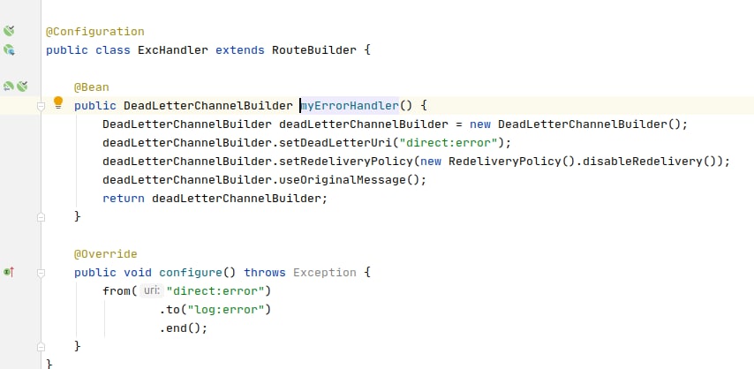Click the fold end marker closing configure()
The width and height of the screenshot is (754, 369).
click(41, 347)
